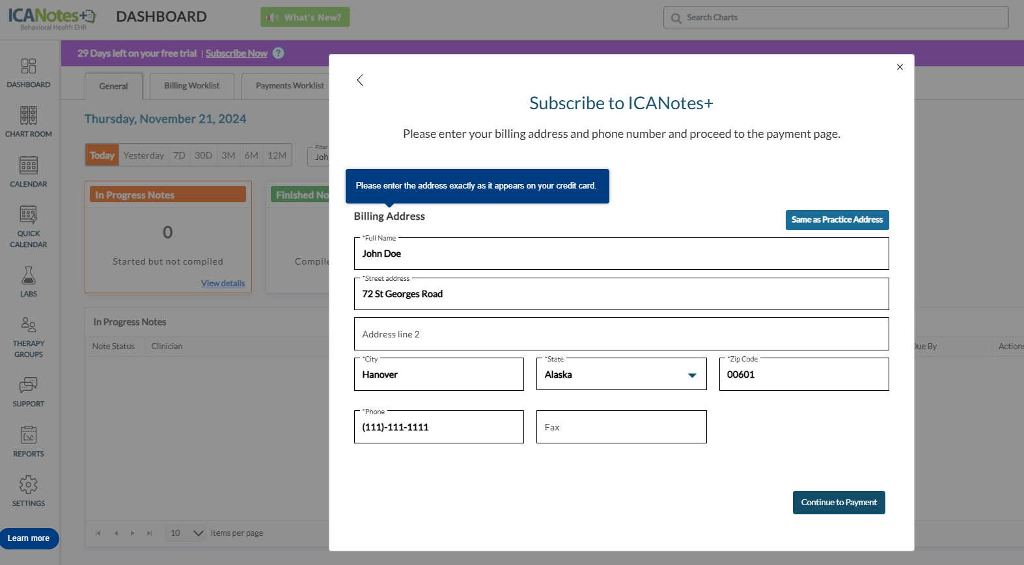This screenshot has height=565, width=1024.
Task: Click the Continue to Payment button
Action: [x=838, y=503]
